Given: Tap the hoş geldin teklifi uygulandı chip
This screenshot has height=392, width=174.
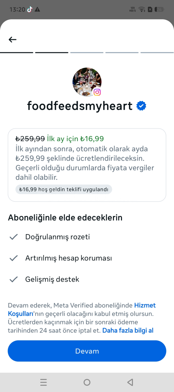Looking at the screenshot, I should pyautogui.click(x=64, y=189).
